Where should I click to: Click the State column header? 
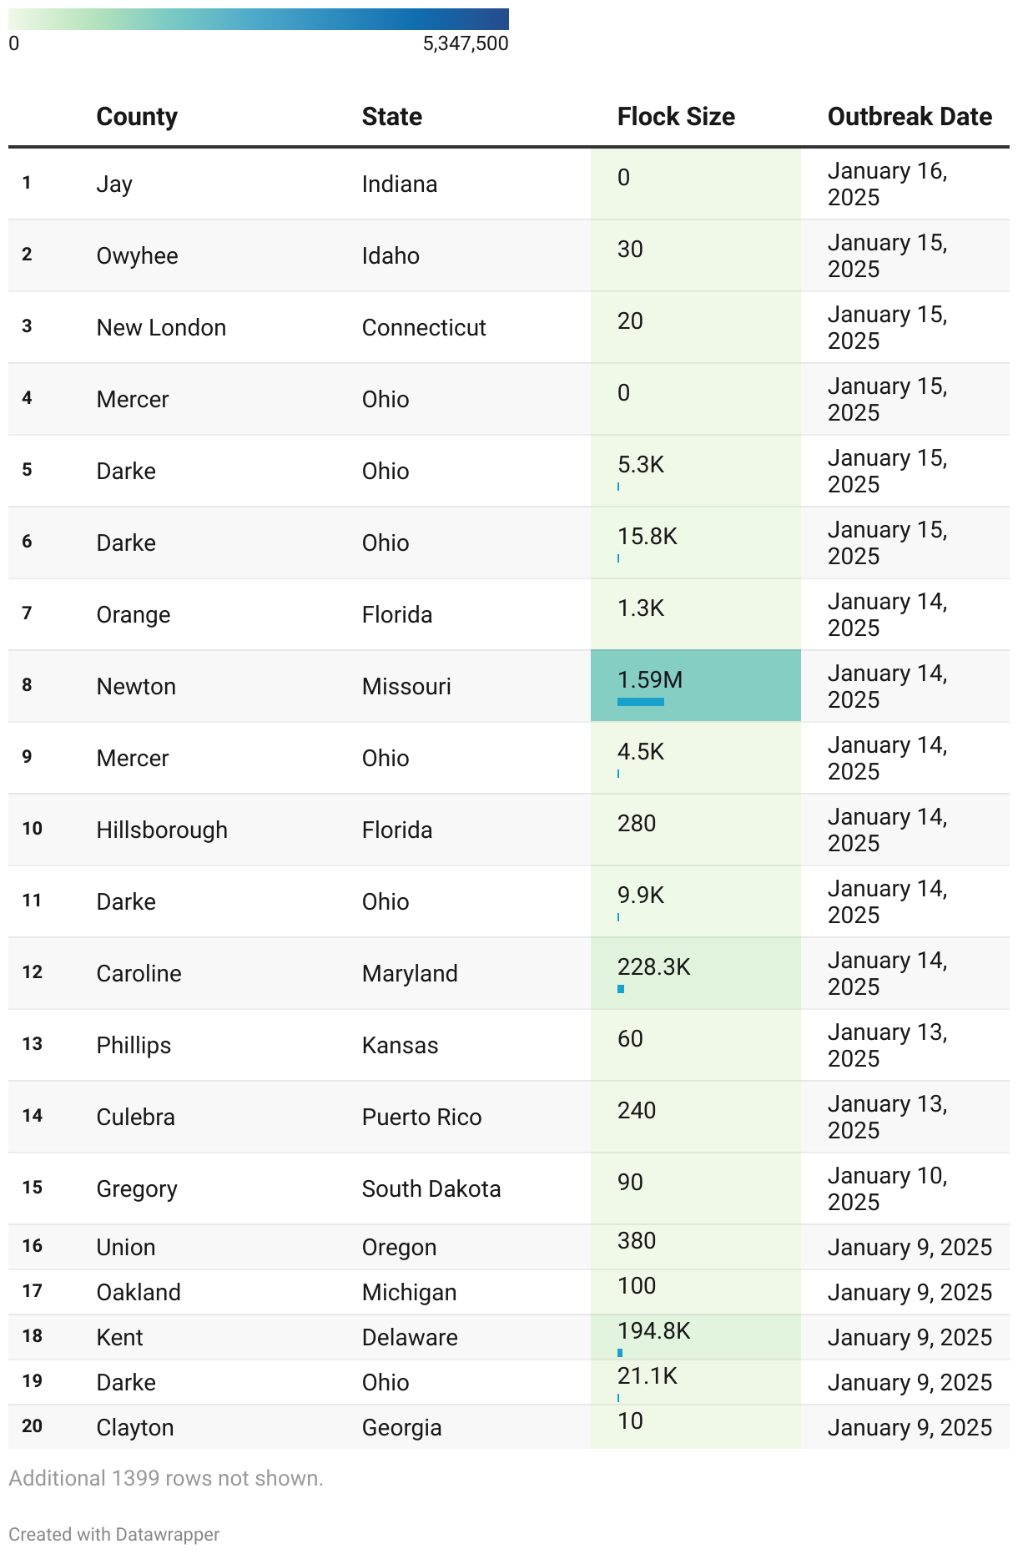[391, 117]
